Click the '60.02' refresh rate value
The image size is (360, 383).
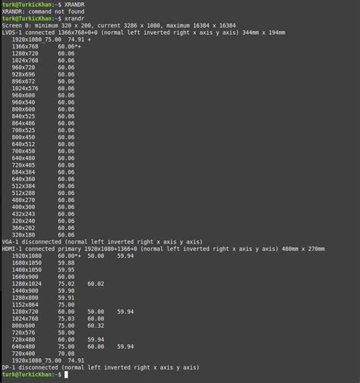(x=96, y=284)
